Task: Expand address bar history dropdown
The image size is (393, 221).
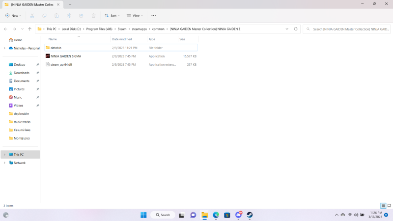Action: tap(287, 29)
